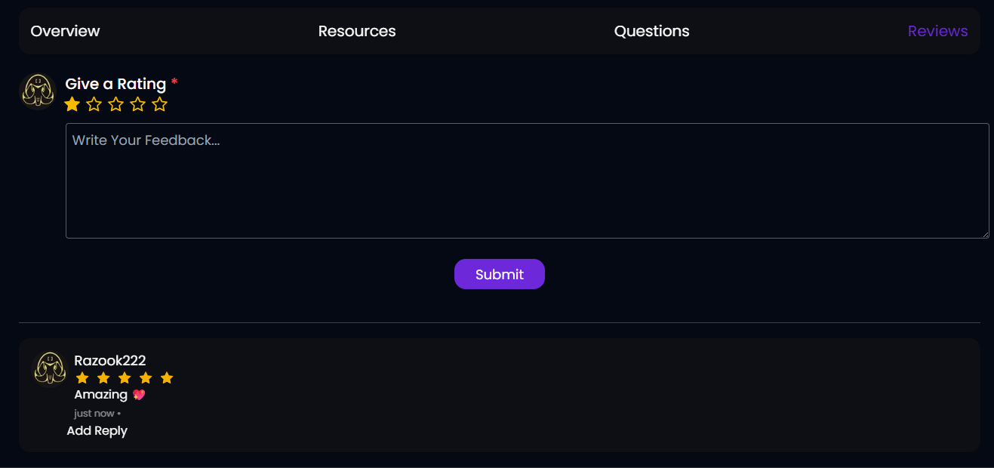The width and height of the screenshot is (994, 468).
Task: Go to the Questions tab
Action: (651, 31)
